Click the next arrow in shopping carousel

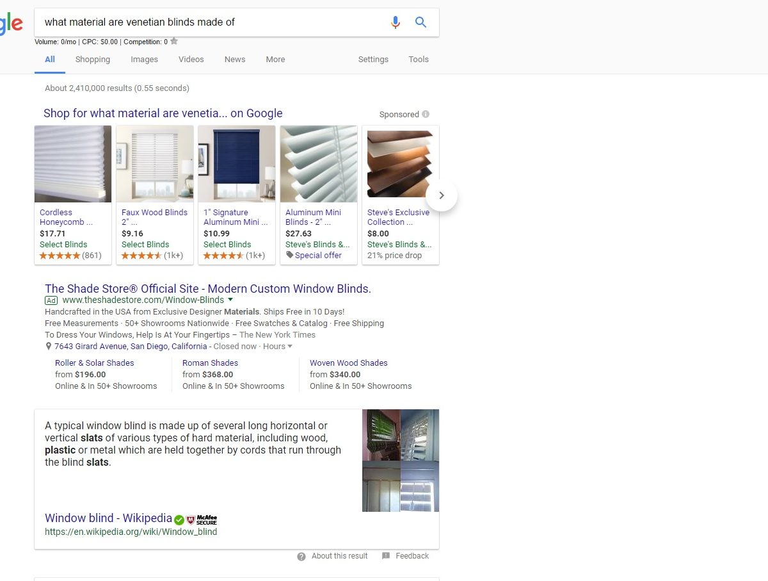click(442, 195)
